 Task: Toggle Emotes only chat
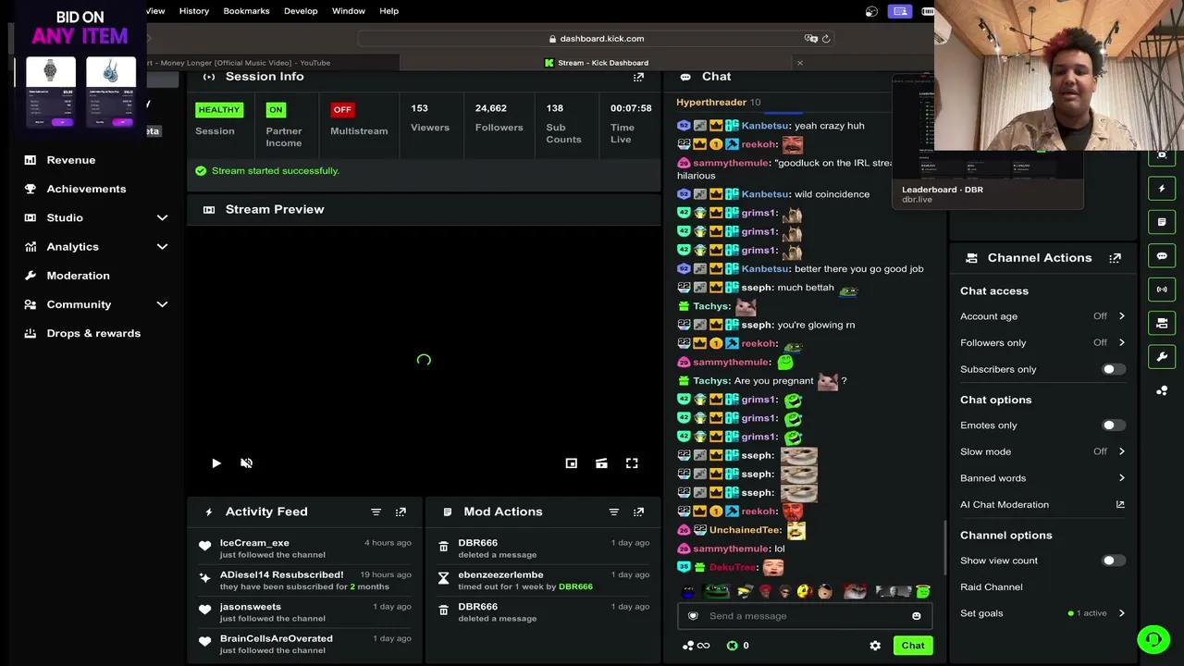1113,425
